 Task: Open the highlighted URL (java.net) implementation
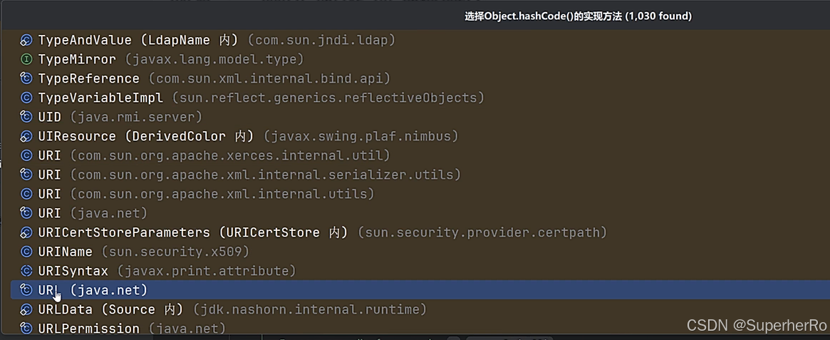(415, 290)
